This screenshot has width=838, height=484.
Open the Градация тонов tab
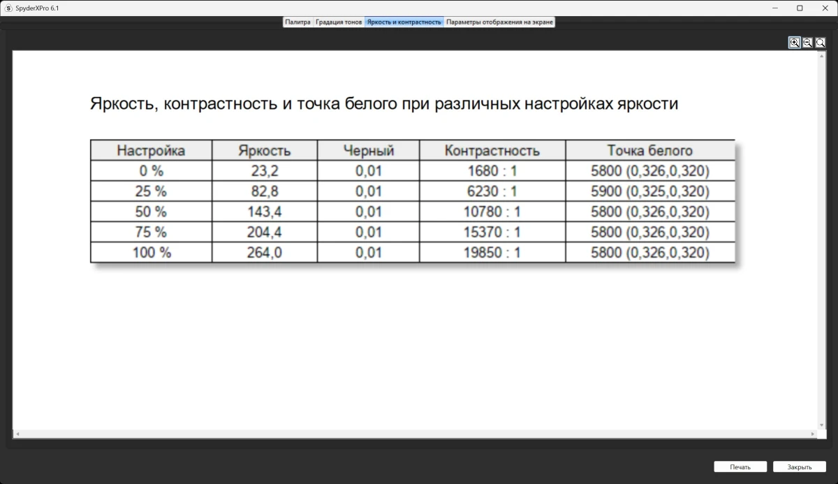click(x=337, y=22)
